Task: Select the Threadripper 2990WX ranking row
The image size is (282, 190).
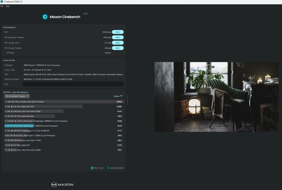Action: pos(64,121)
